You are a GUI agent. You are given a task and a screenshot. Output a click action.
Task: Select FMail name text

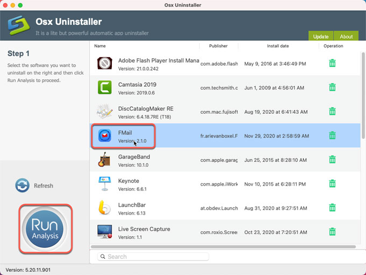coord(125,133)
